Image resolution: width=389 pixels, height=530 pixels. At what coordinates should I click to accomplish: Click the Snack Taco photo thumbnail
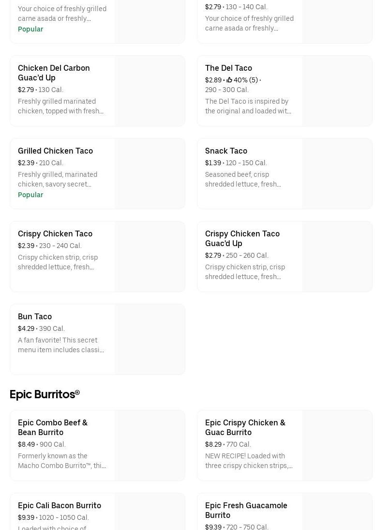coord(337,173)
